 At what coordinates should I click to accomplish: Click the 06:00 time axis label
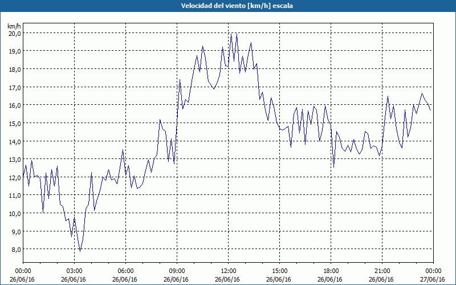pyautogui.click(x=125, y=271)
